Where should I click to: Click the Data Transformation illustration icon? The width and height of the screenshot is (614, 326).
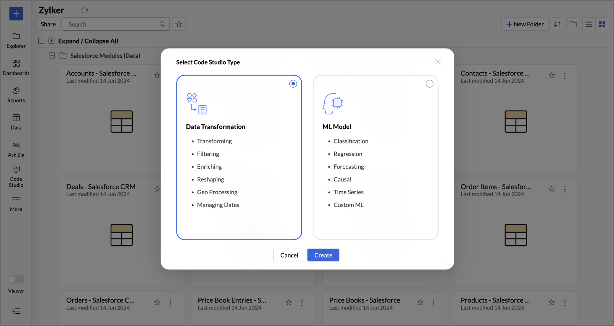197,103
